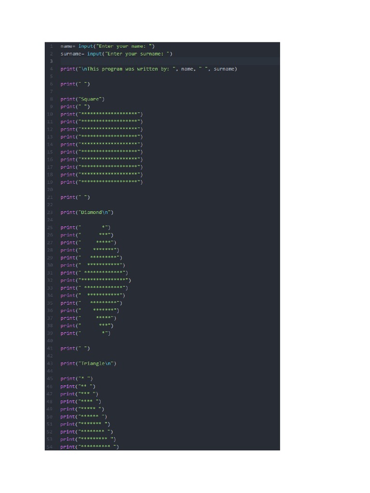This screenshot has height=493, width=370.
Task: Click the print("Diamond\n") line
Action: pos(87,212)
